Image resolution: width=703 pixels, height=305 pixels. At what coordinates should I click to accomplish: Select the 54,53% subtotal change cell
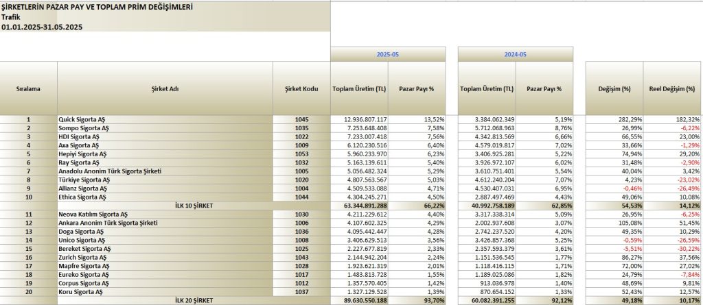pos(614,206)
